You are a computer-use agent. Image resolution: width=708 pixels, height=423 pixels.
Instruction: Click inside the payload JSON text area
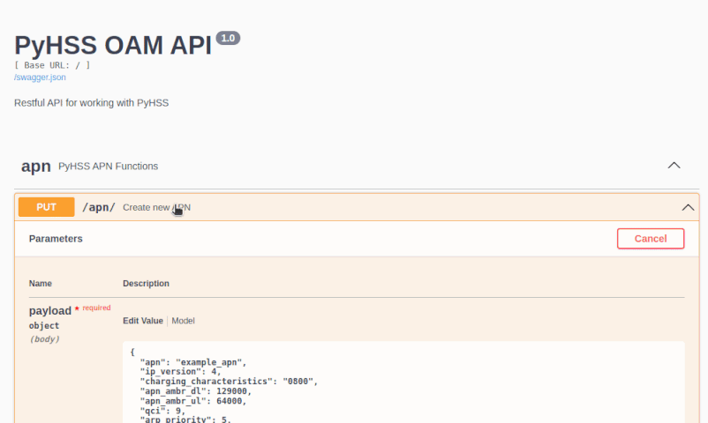tap(403, 383)
